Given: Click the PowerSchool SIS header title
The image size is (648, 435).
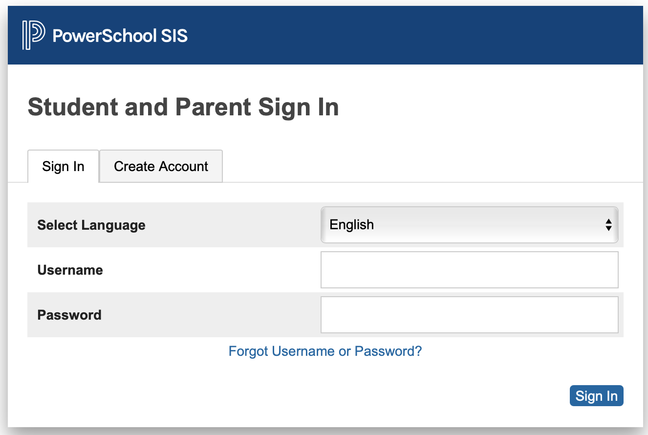Looking at the screenshot, I should pyautogui.click(x=120, y=36).
